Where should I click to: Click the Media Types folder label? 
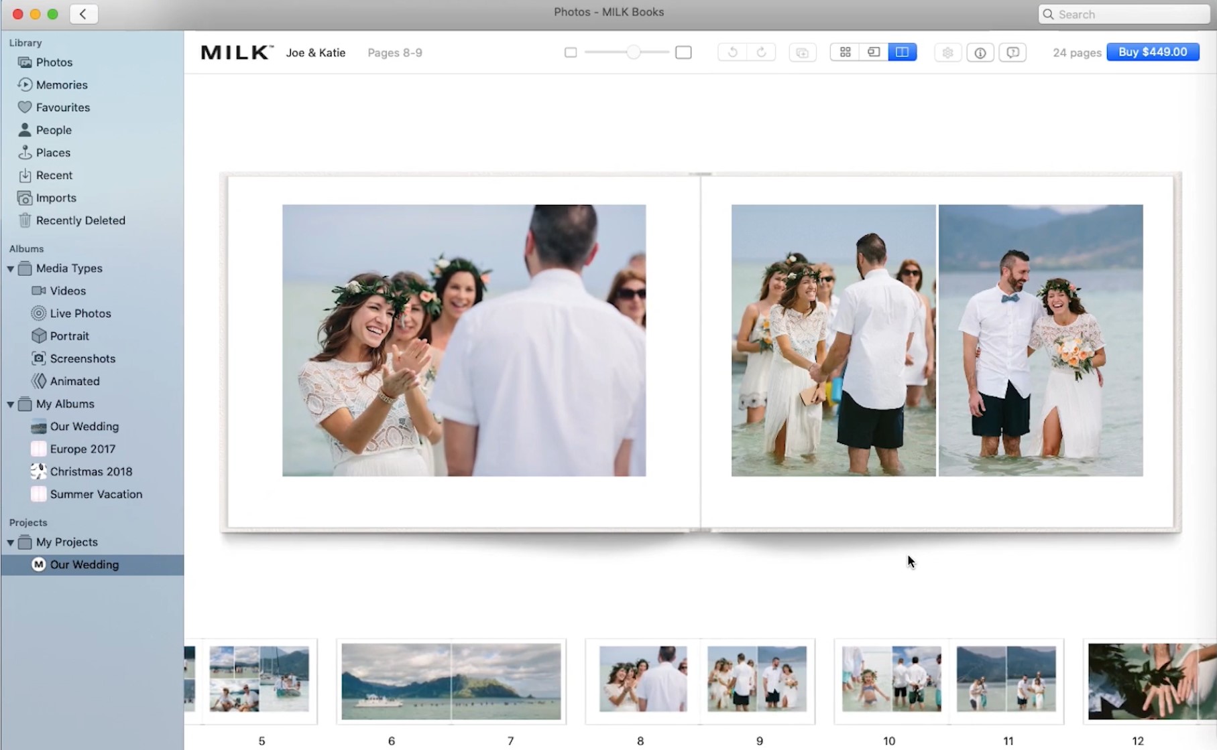pyautogui.click(x=69, y=269)
